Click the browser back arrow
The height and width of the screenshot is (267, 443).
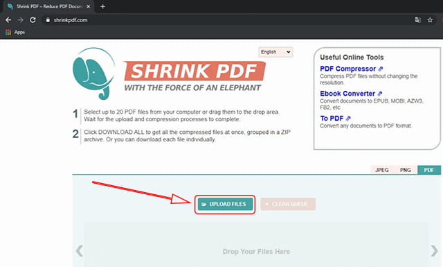8,20
